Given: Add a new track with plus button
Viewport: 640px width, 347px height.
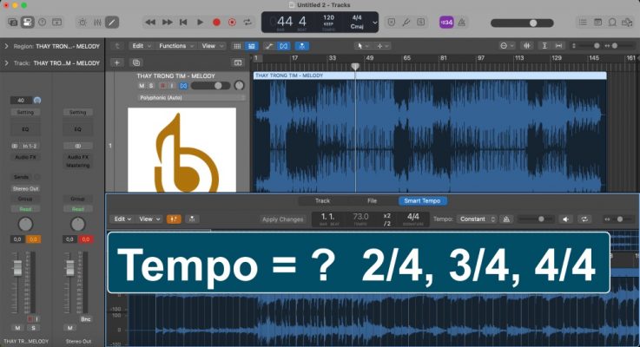Looking at the screenshot, I should (x=116, y=62).
